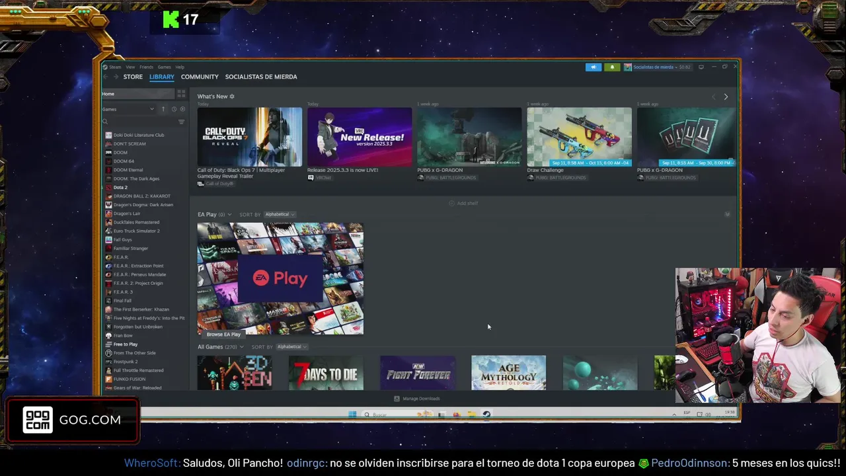Click the Manage Downloads icon
The width and height of the screenshot is (846, 476).
tap(397, 399)
